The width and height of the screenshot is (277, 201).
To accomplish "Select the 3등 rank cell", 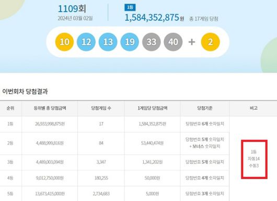I will point(10,162).
